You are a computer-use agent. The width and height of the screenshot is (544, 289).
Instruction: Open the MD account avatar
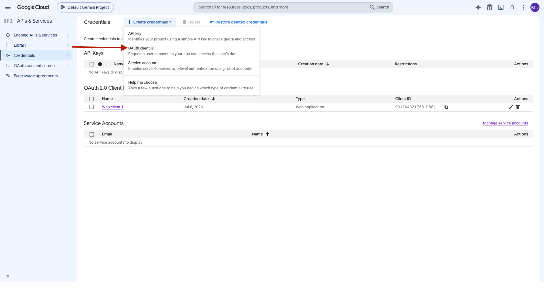click(535, 7)
